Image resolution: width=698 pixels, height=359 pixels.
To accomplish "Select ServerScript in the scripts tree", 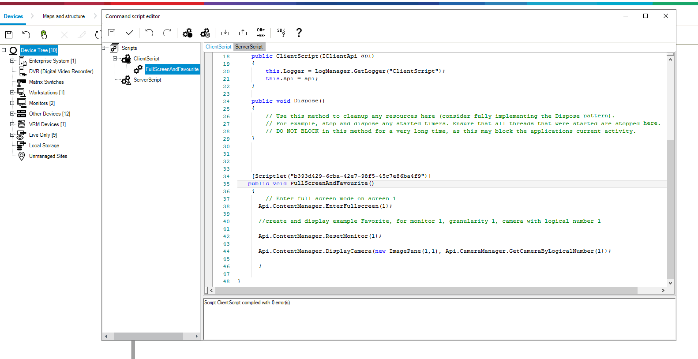I will [147, 80].
